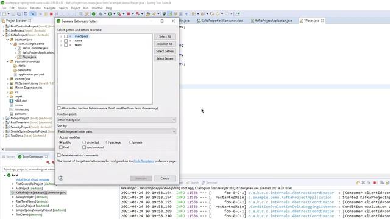Click the Save toolbar icon
390x219 pixels.
click(x=13, y=14)
